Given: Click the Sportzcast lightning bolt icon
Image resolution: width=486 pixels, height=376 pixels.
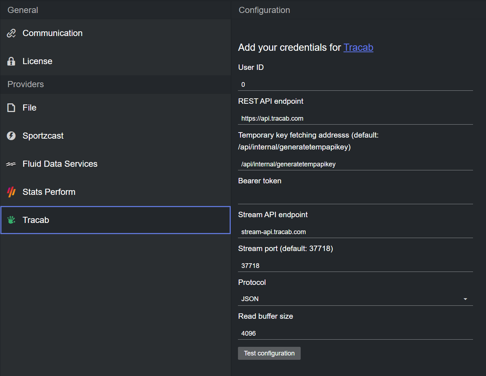Looking at the screenshot, I should [11, 136].
